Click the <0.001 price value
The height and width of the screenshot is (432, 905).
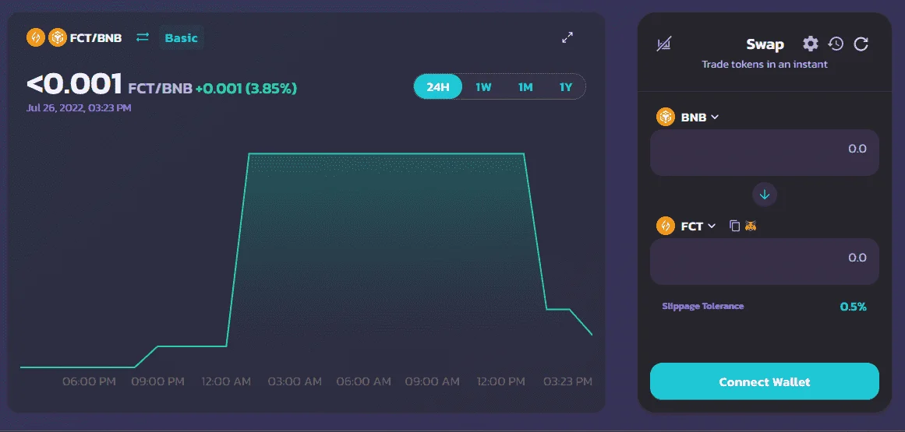[x=75, y=85]
